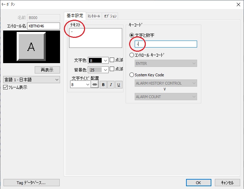Screen dimensions: 244x189
Task: Click the 再表示 button
Action: pos(47,70)
